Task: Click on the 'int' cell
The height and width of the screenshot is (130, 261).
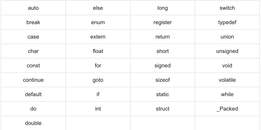Action: pyautogui.click(x=98, y=109)
